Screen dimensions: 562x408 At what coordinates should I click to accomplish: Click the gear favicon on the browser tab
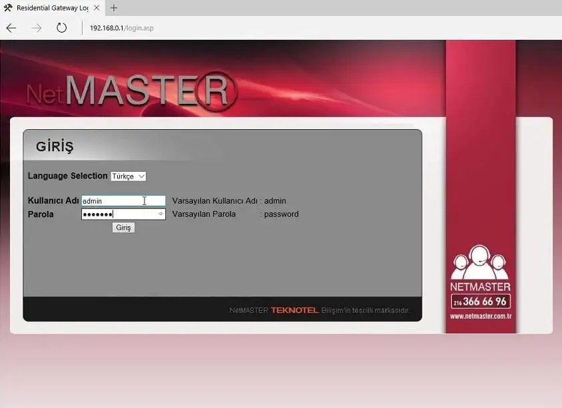pos(9,8)
